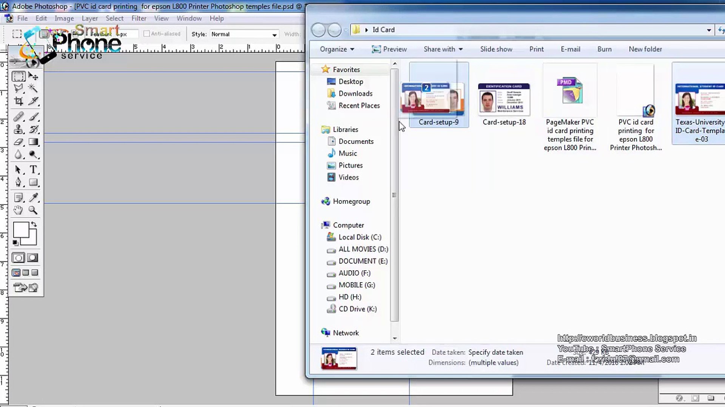
Task: Select the Rectangular Marquee tool
Action: point(18,76)
